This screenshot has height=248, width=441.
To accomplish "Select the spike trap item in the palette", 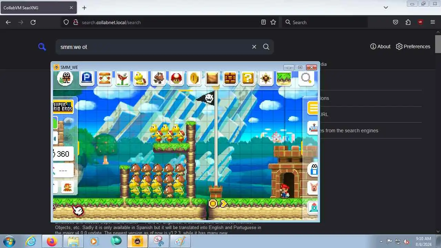I will pyautogui.click(x=266, y=78).
